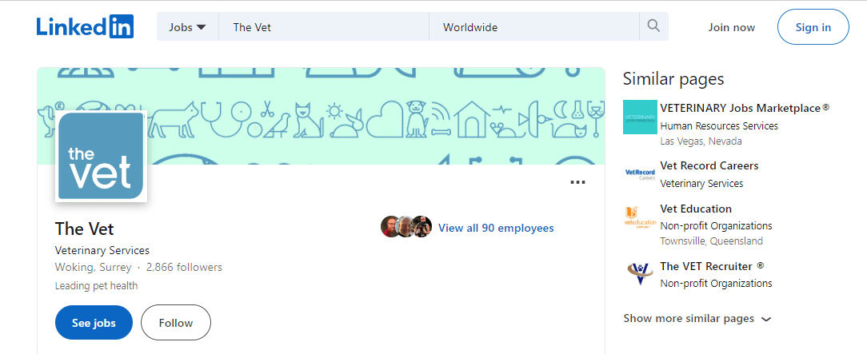The image size is (867, 354).
Task: Click the Join now link
Action: pyautogui.click(x=732, y=27)
